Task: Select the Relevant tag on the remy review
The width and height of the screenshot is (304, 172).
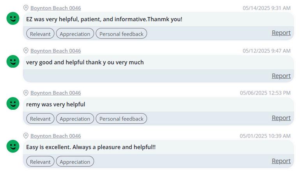Action: pyautogui.click(x=40, y=119)
